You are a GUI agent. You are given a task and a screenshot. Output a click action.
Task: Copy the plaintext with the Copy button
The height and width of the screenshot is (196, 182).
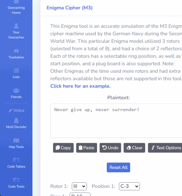pos(63,148)
